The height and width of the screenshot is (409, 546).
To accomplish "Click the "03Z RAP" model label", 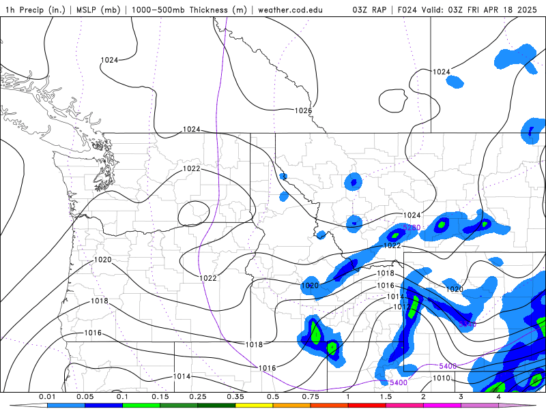I will coord(369,10).
